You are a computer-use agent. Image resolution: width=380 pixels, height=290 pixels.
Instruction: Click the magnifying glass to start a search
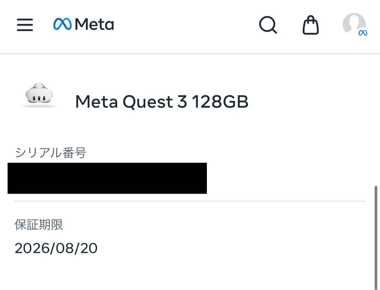(x=268, y=25)
